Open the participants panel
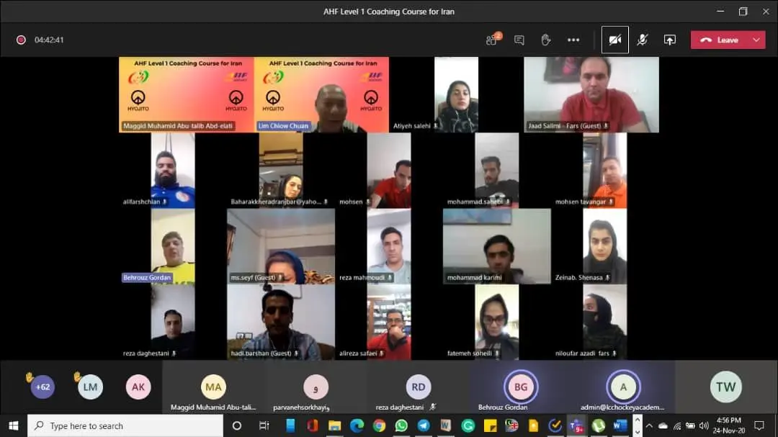The height and width of the screenshot is (437, 778). 493,40
